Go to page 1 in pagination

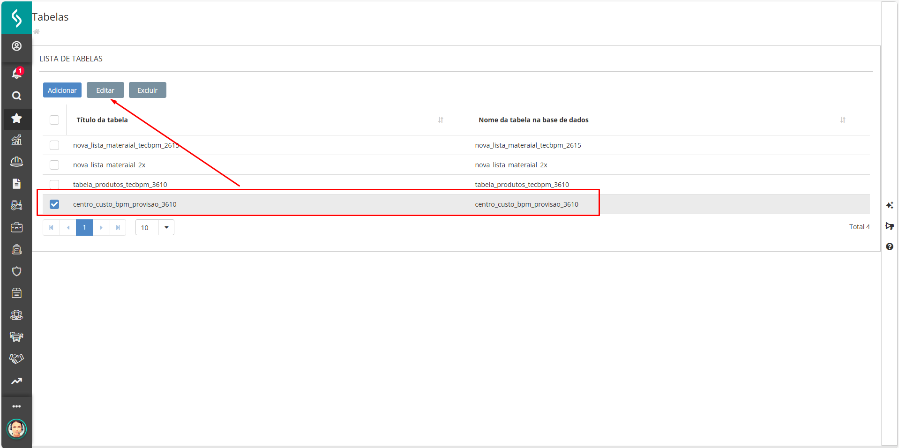tap(84, 228)
